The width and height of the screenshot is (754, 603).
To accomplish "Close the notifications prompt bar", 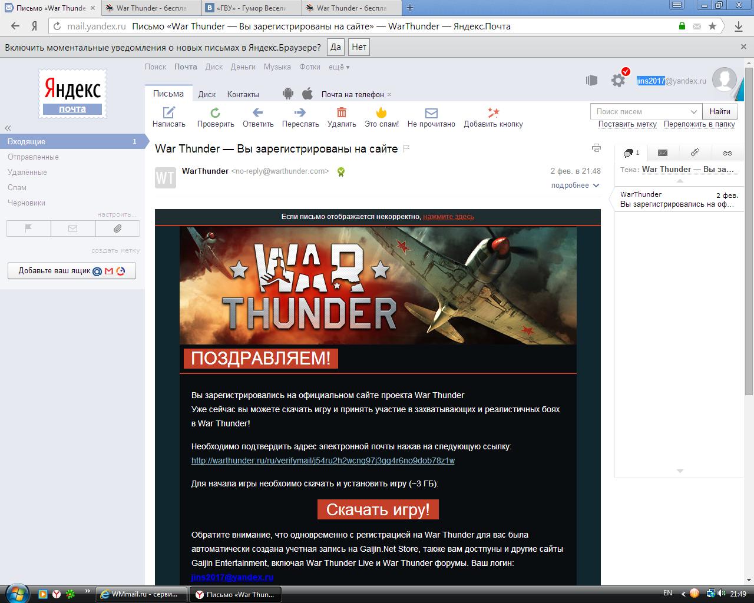I will pos(743,47).
